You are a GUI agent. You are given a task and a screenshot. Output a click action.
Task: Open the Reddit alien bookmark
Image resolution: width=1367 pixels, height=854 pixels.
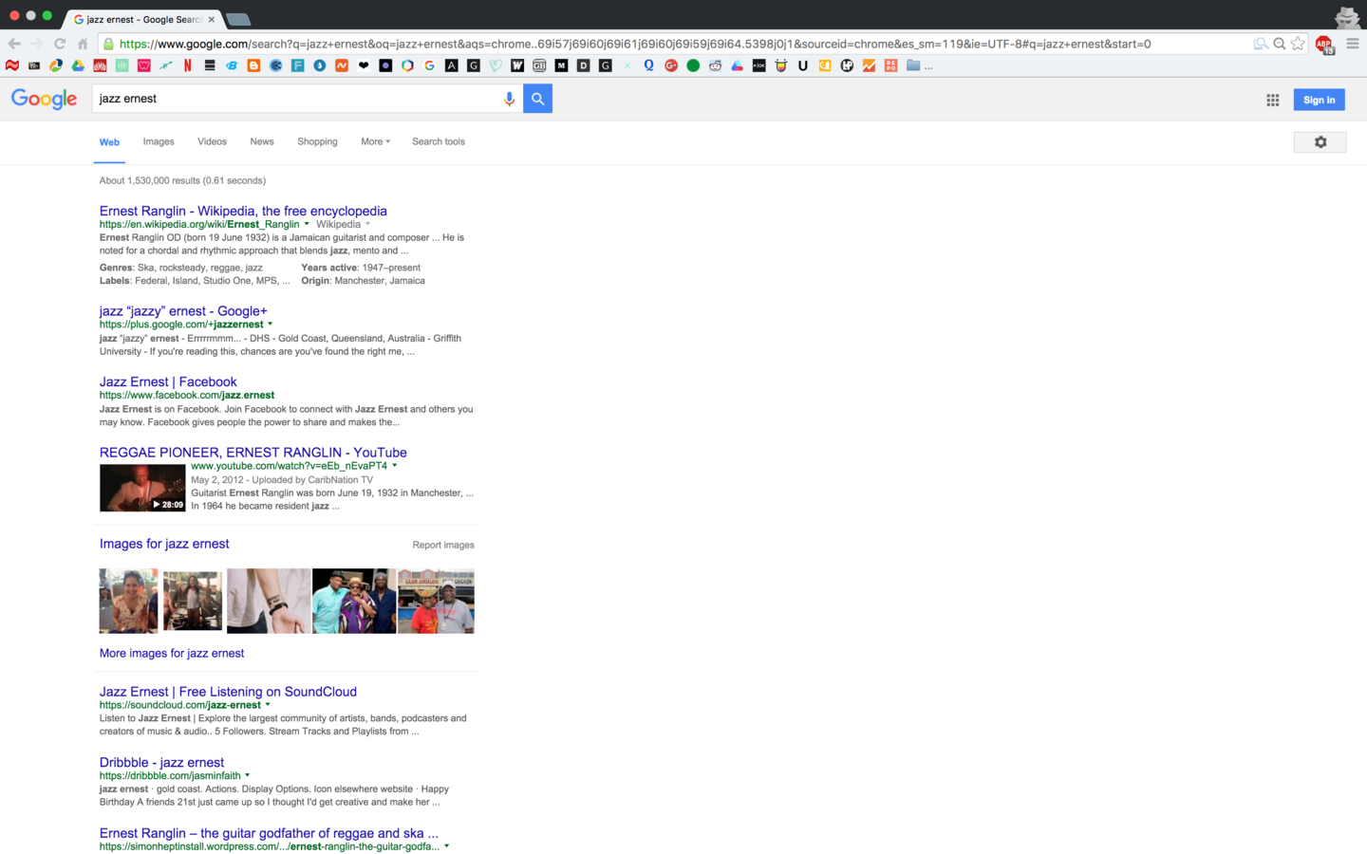(715, 65)
